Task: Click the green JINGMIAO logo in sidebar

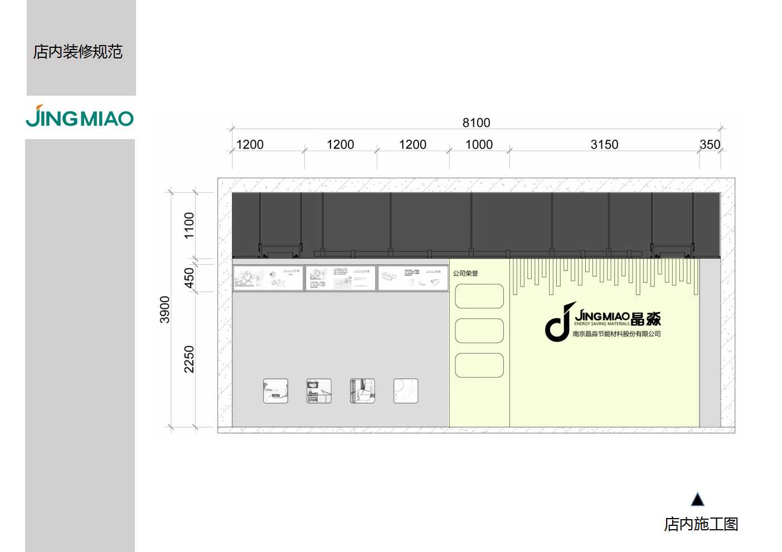Action: coord(80,116)
